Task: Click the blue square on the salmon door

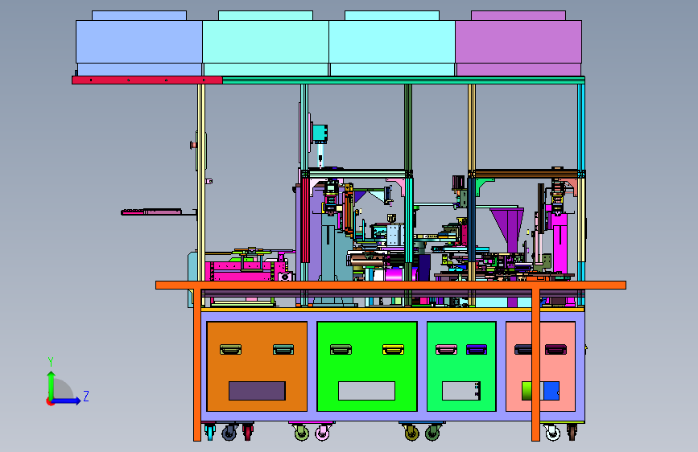Action: pos(551,391)
